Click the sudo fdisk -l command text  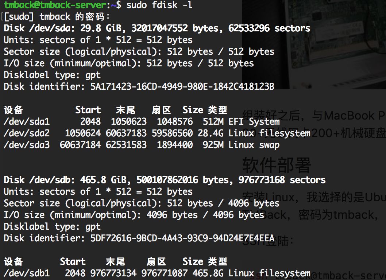tap(159, 5)
